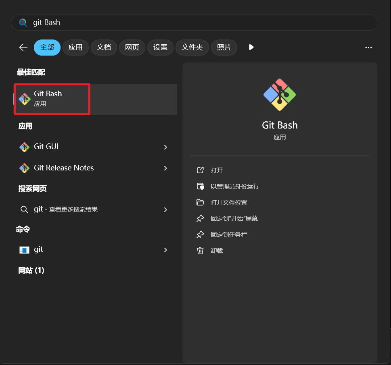This screenshot has height=365, width=391.
Task: Expand Git GUI search result options
Action: coord(165,147)
